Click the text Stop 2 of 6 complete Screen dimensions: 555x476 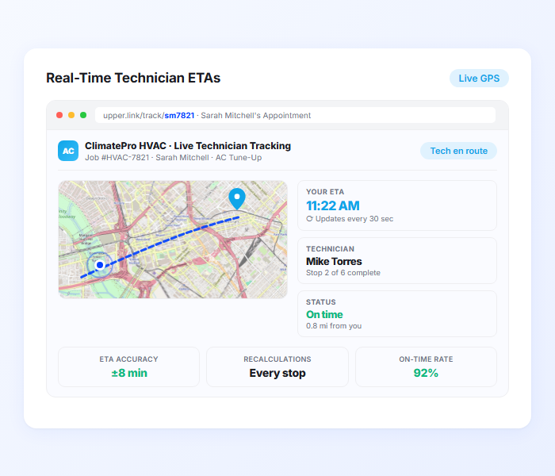coord(343,273)
